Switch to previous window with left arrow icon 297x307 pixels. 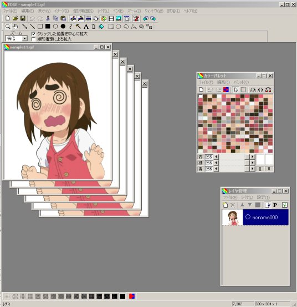[145, 19]
